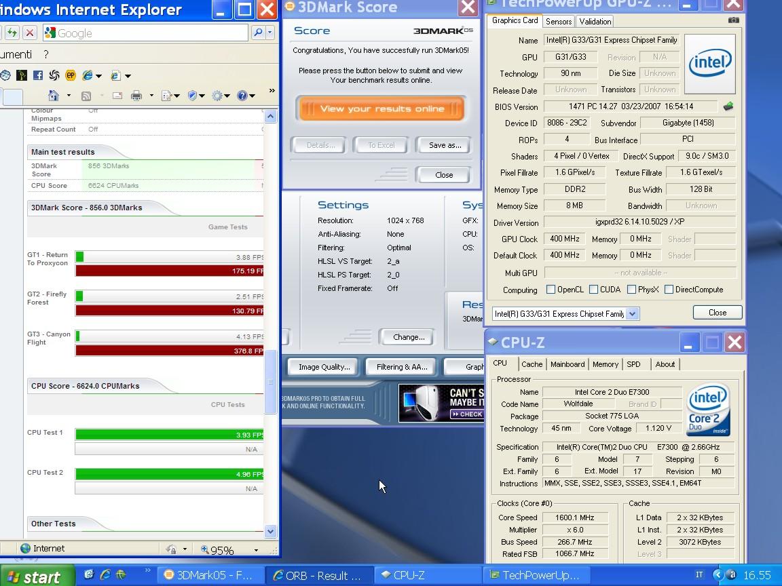Screen dimensions: 782x586
Task: Click the Close button in 3DMark Score
Action: (x=444, y=175)
